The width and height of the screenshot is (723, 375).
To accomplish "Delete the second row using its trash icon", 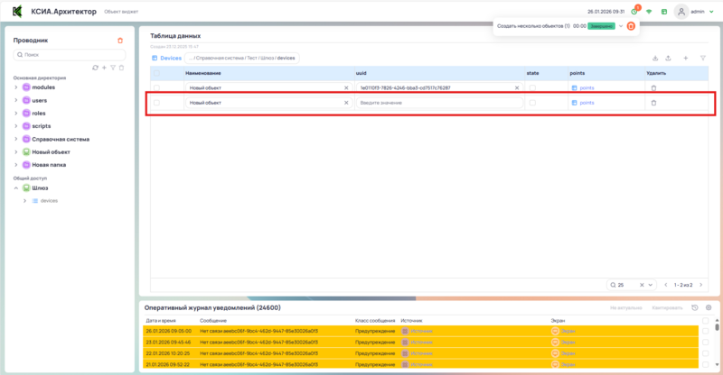I will point(654,103).
